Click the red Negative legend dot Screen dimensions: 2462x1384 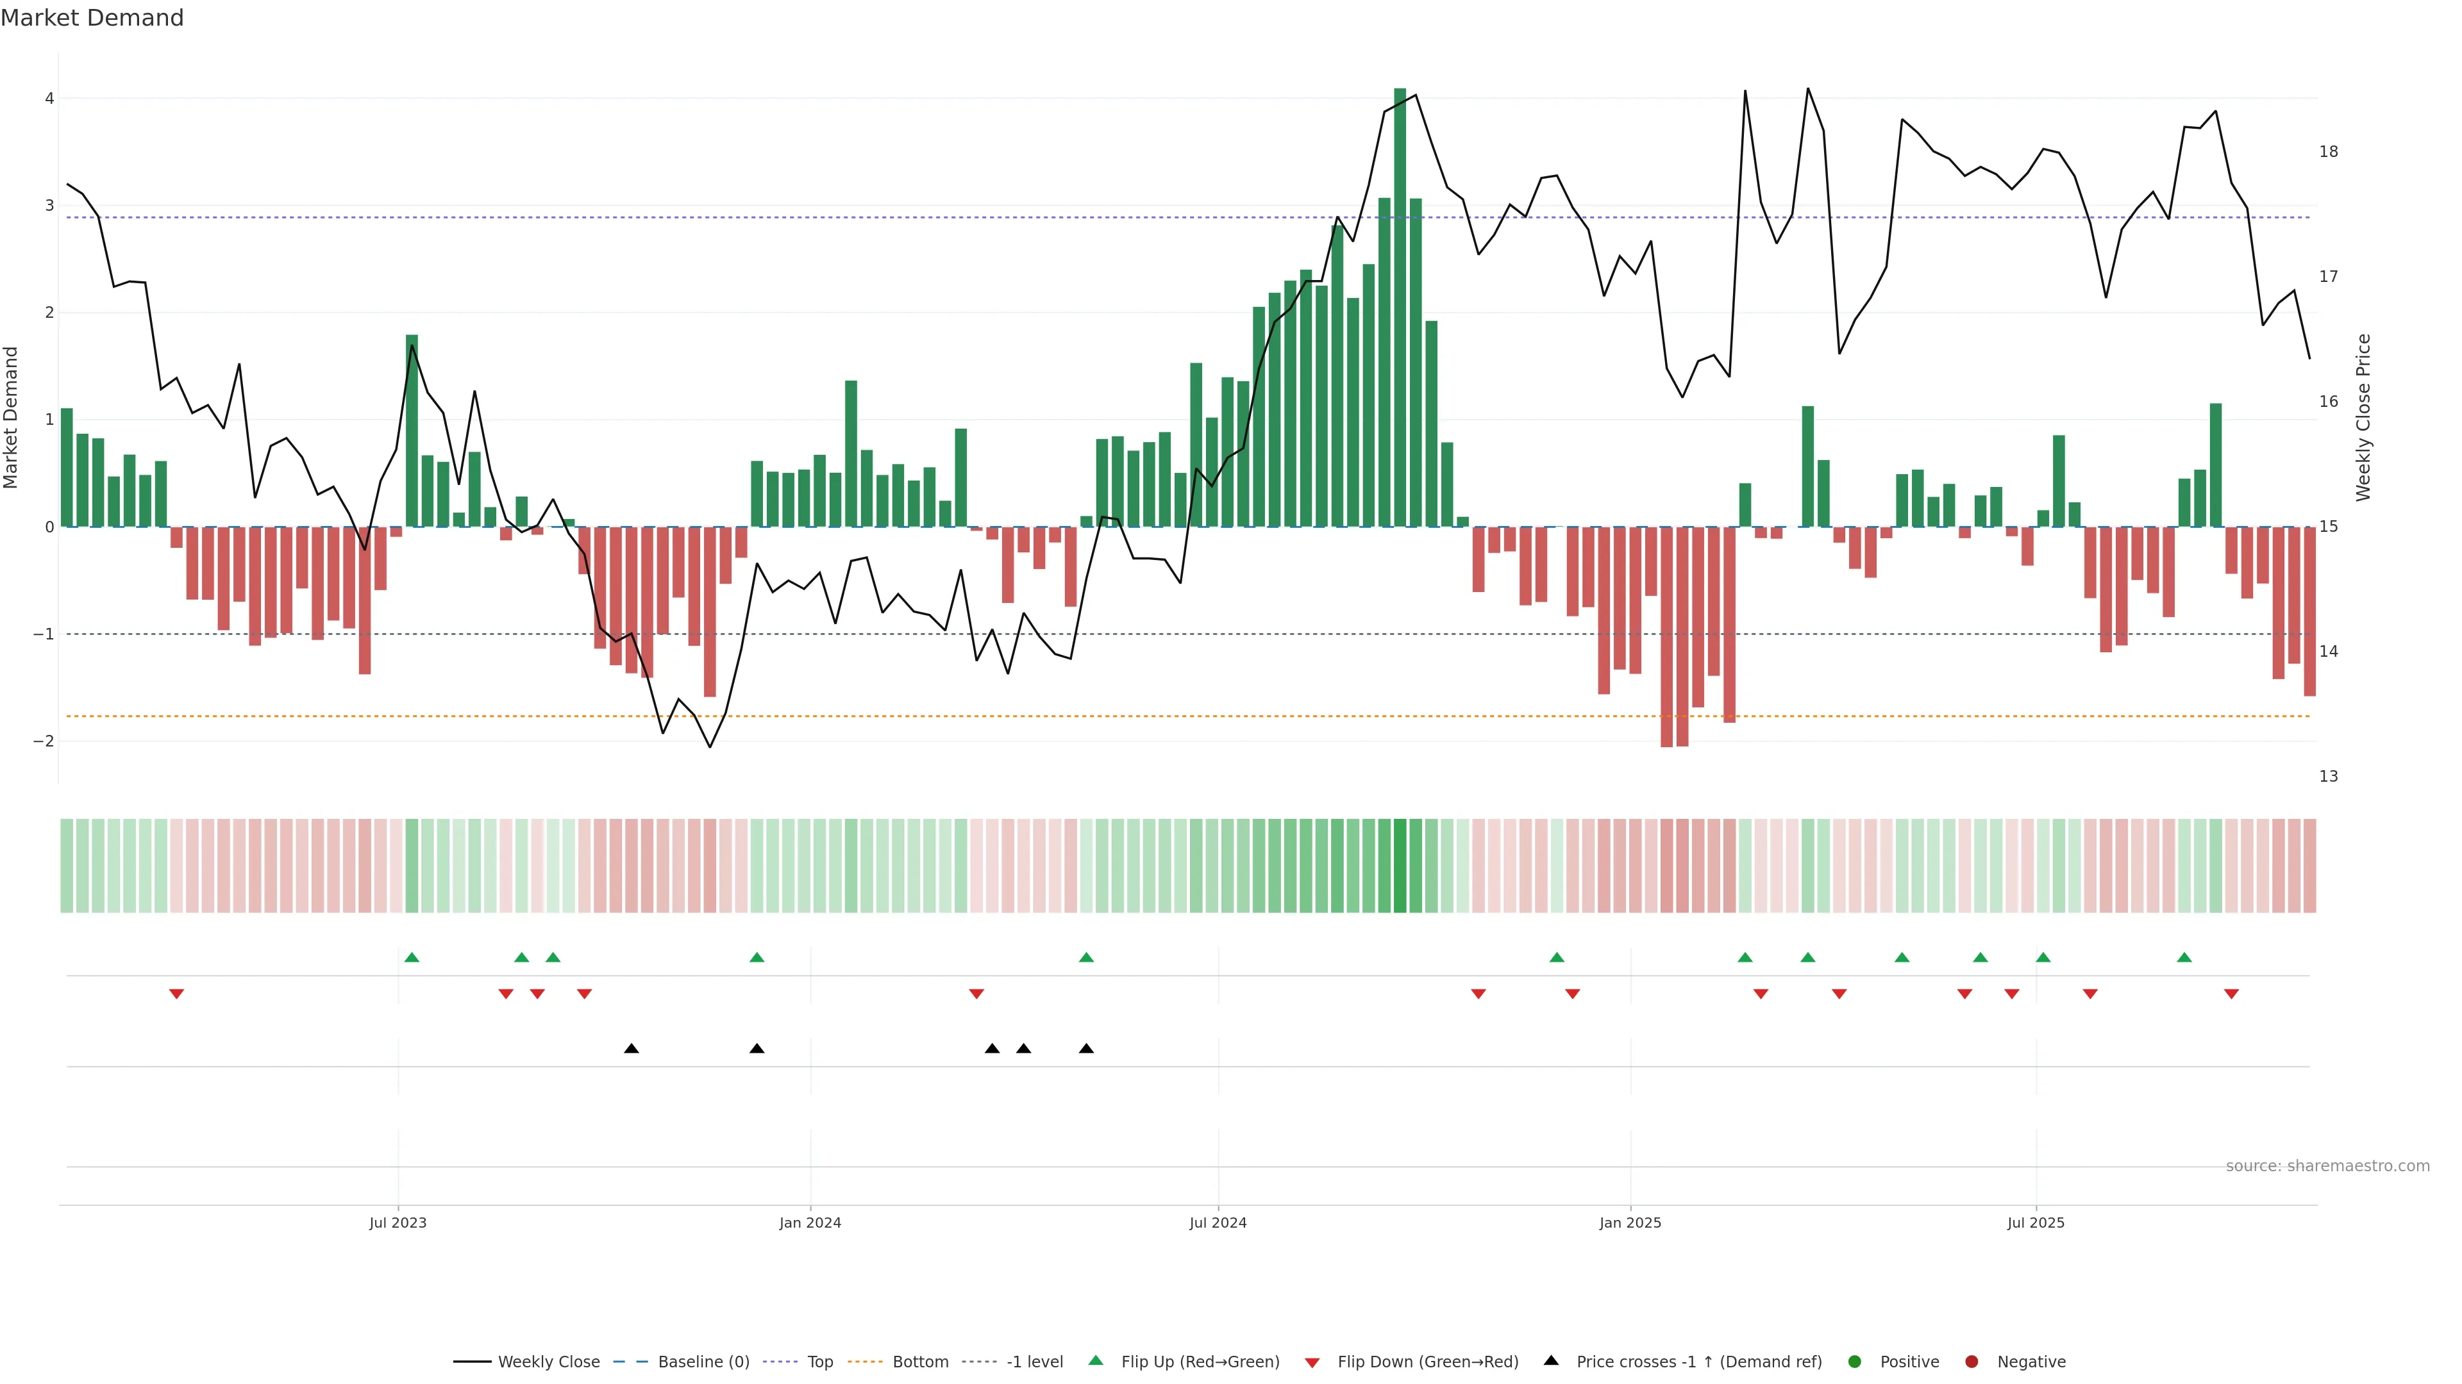(1972, 1362)
